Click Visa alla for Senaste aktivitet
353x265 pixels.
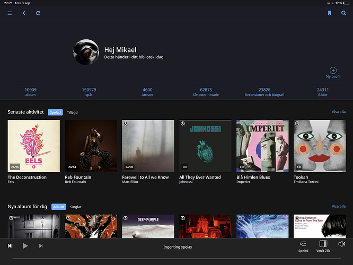tap(338, 112)
